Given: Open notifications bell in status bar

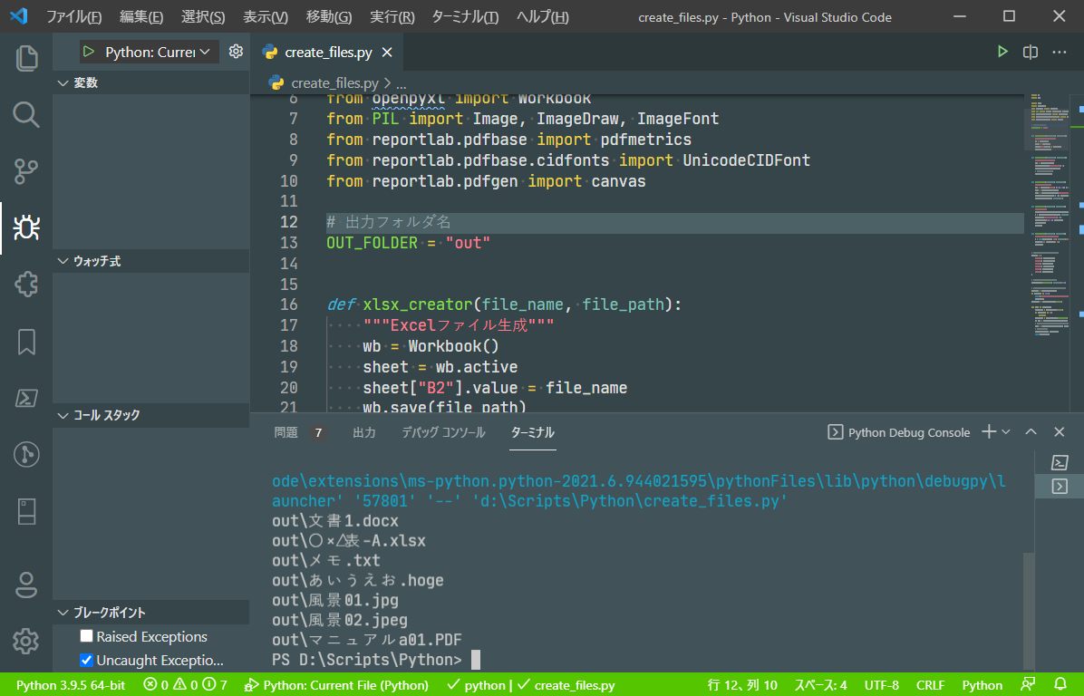Looking at the screenshot, I should click(1060, 684).
